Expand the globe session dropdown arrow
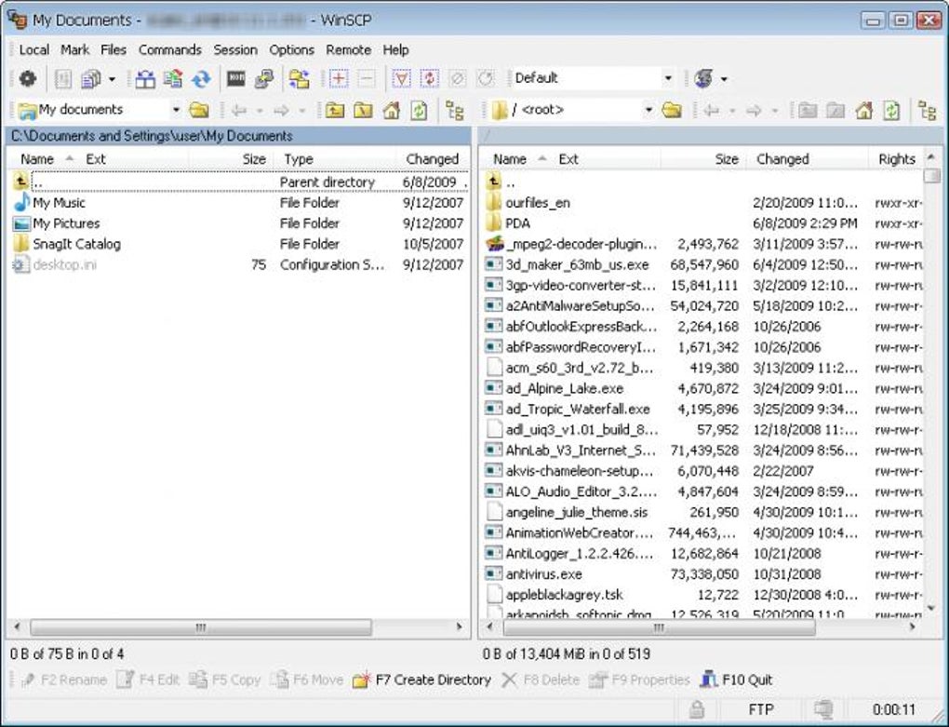The height and width of the screenshot is (727, 949). click(x=723, y=79)
